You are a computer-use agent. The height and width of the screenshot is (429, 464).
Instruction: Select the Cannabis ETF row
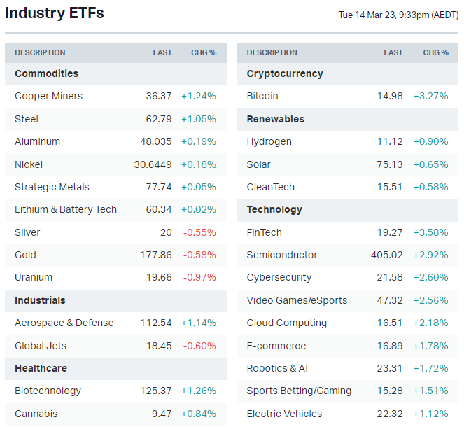tap(36, 414)
